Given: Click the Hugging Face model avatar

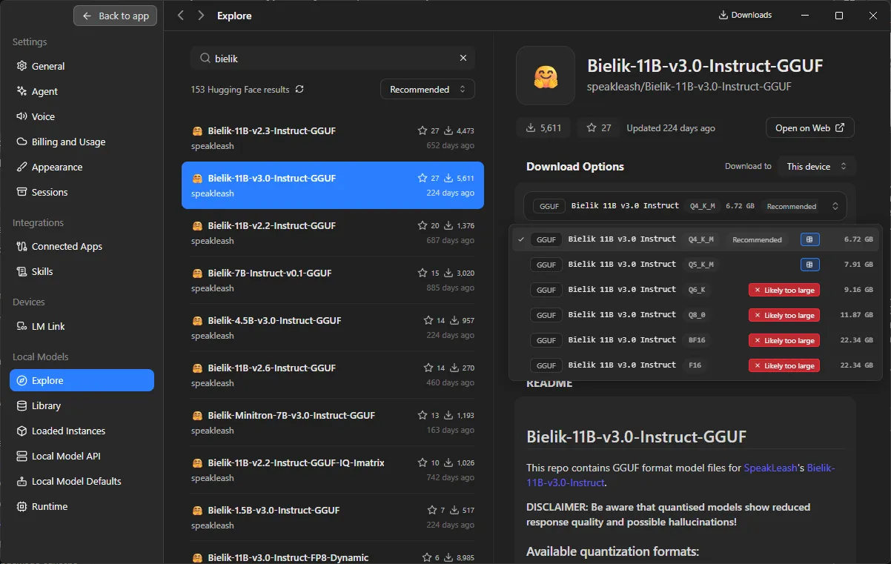Looking at the screenshot, I should [x=546, y=76].
